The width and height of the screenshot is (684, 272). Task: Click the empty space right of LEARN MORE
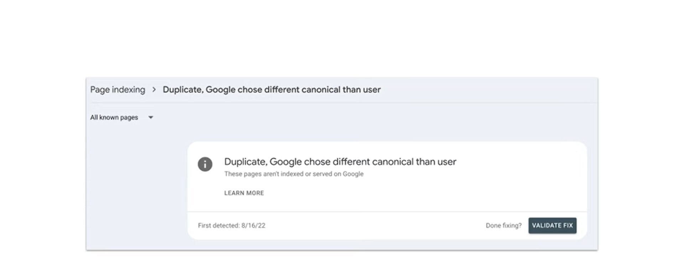click(x=392, y=193)
